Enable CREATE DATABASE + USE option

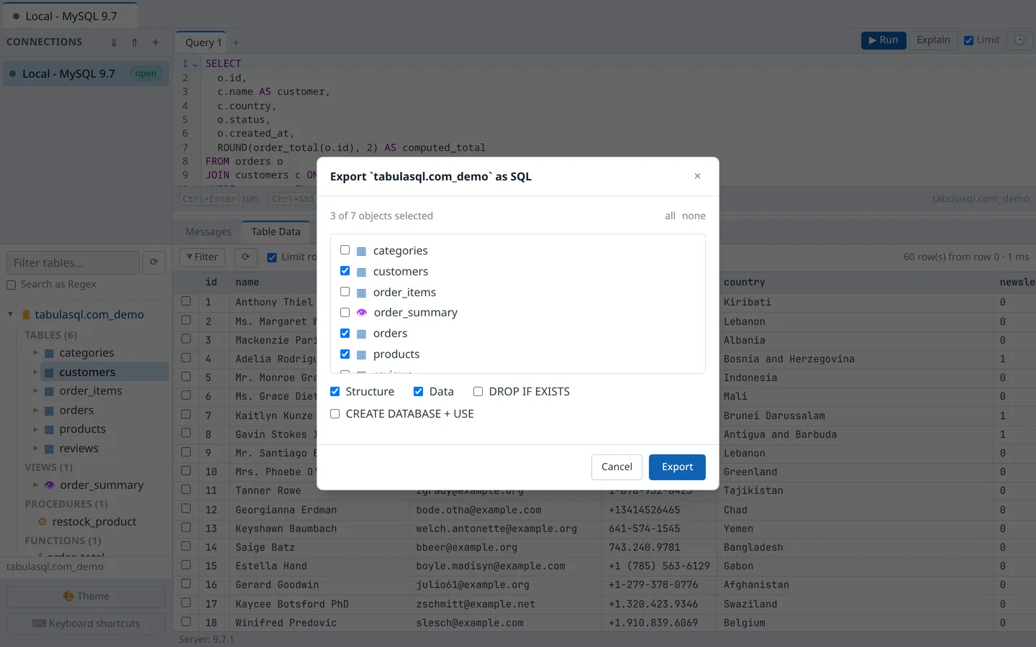(x=335, y=414)
